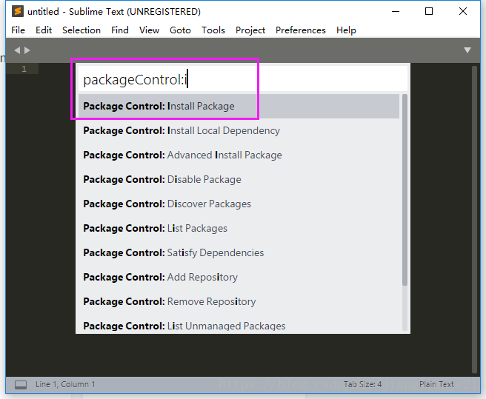The height and width of the screenshot is (399, 486).
Task: Click the editor vertical scrollbar
Action: [474, 219]
